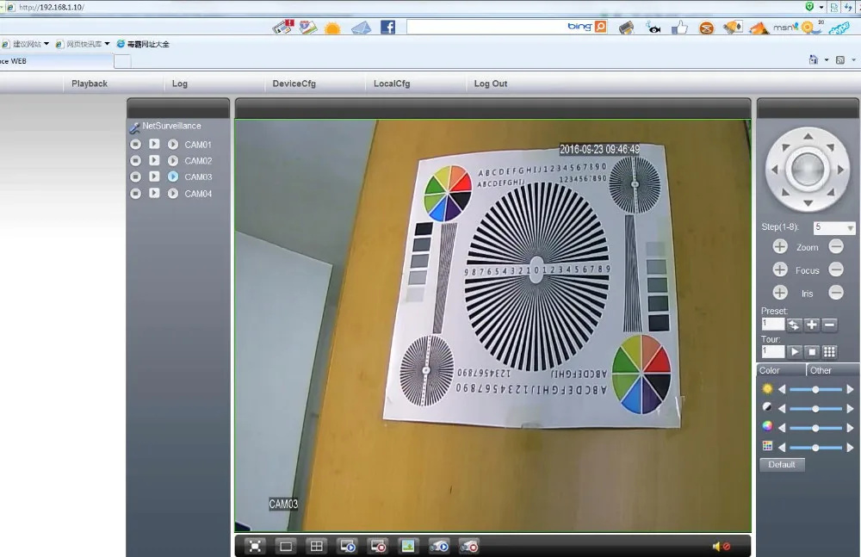The height and width of the screenshot is (557, 861).
Task: Start CAM02 main stream preview
Action: click(x=154, y=160)
